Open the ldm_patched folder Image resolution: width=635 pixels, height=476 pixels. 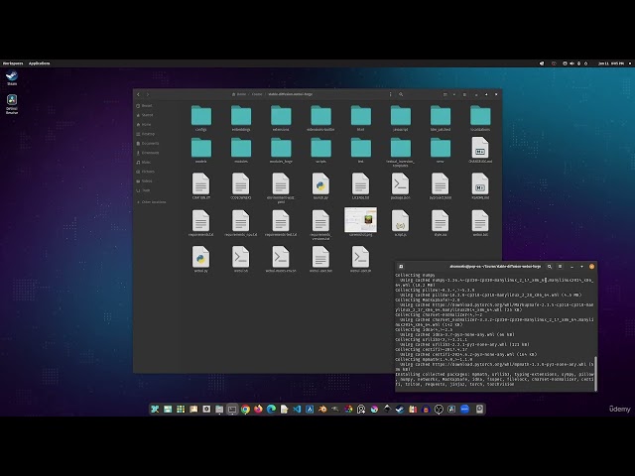(441, 116)
